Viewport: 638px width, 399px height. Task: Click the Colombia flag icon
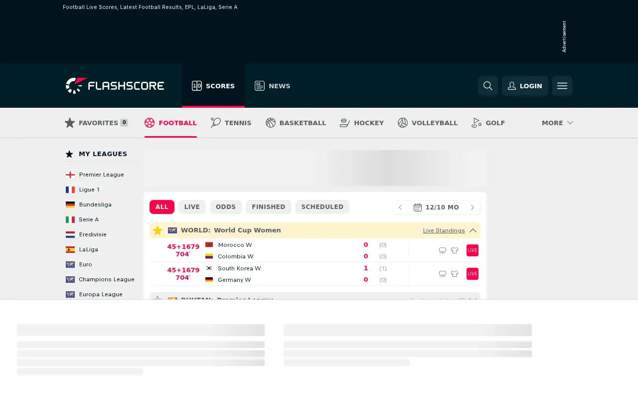pos(209,256)
